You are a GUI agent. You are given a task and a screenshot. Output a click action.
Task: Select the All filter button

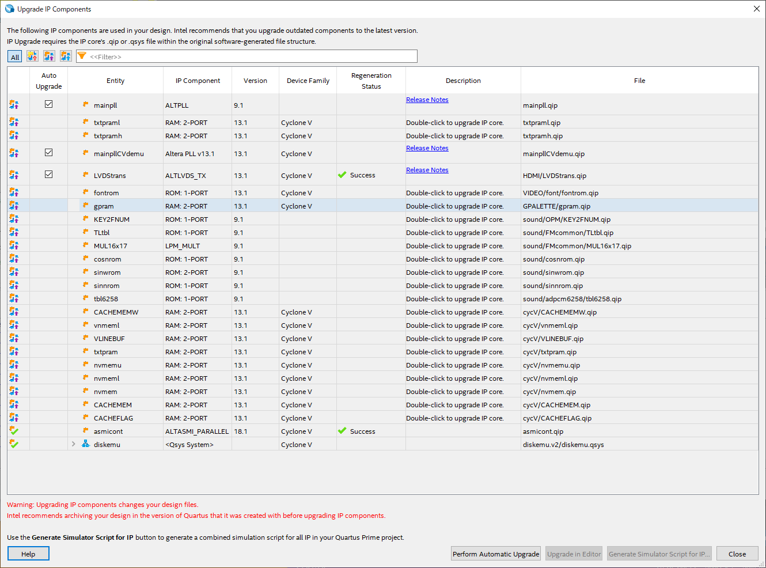click(x=15, y=56)
